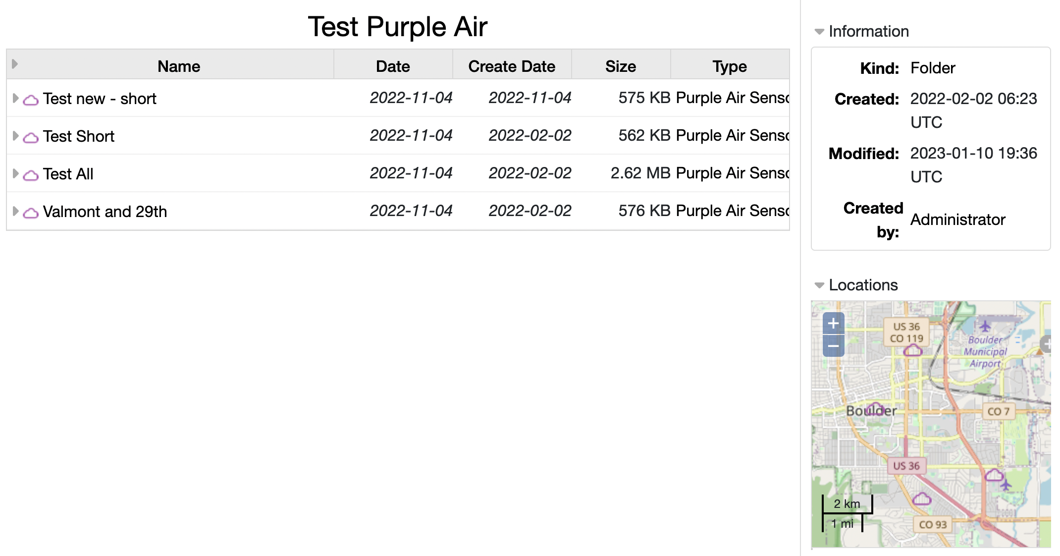Image resolution: width=1060 pixels, height=556 pixels.
Task: Expand the Valmont and 29th row
Action: (15, 211)
